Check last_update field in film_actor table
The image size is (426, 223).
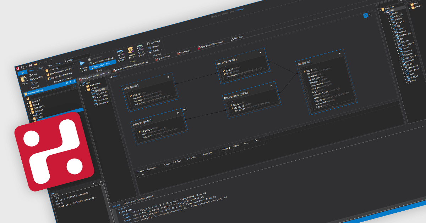pyautogui.click(x=222, y=78)
